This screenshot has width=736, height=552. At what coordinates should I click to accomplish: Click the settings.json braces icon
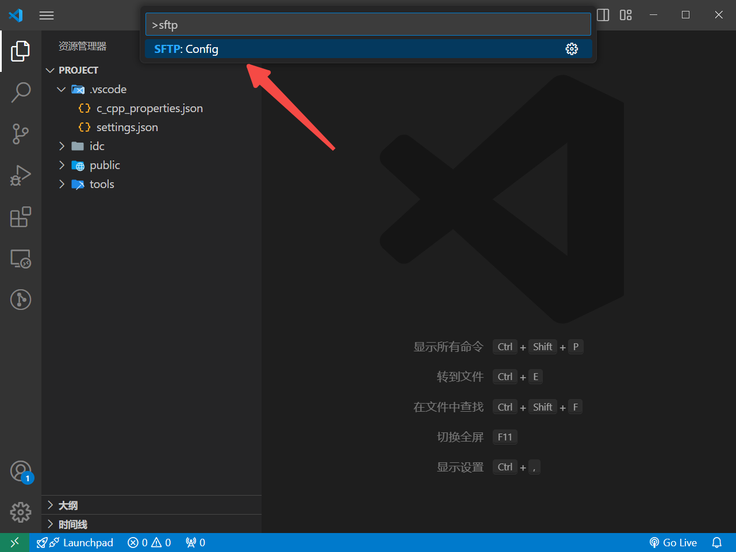(x=85, y=127)
